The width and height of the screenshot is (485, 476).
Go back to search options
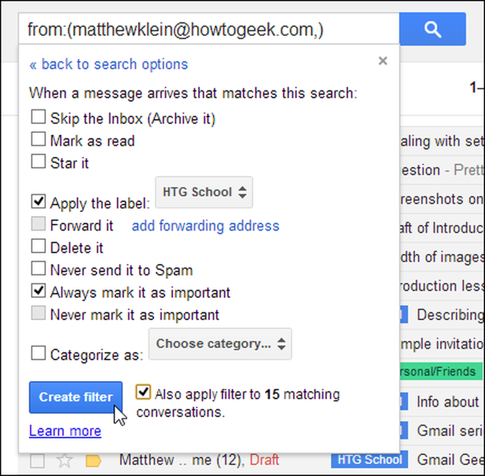pos(109,65)
